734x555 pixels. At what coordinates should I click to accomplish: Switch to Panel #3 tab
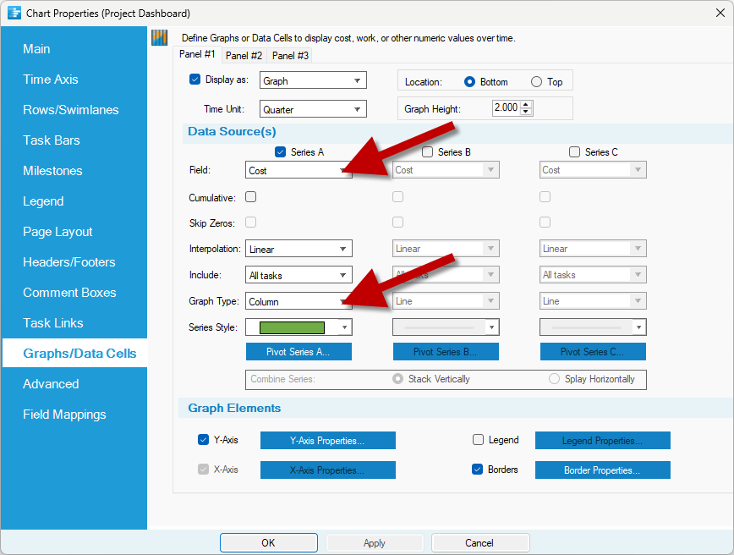(x=290, y=55)
